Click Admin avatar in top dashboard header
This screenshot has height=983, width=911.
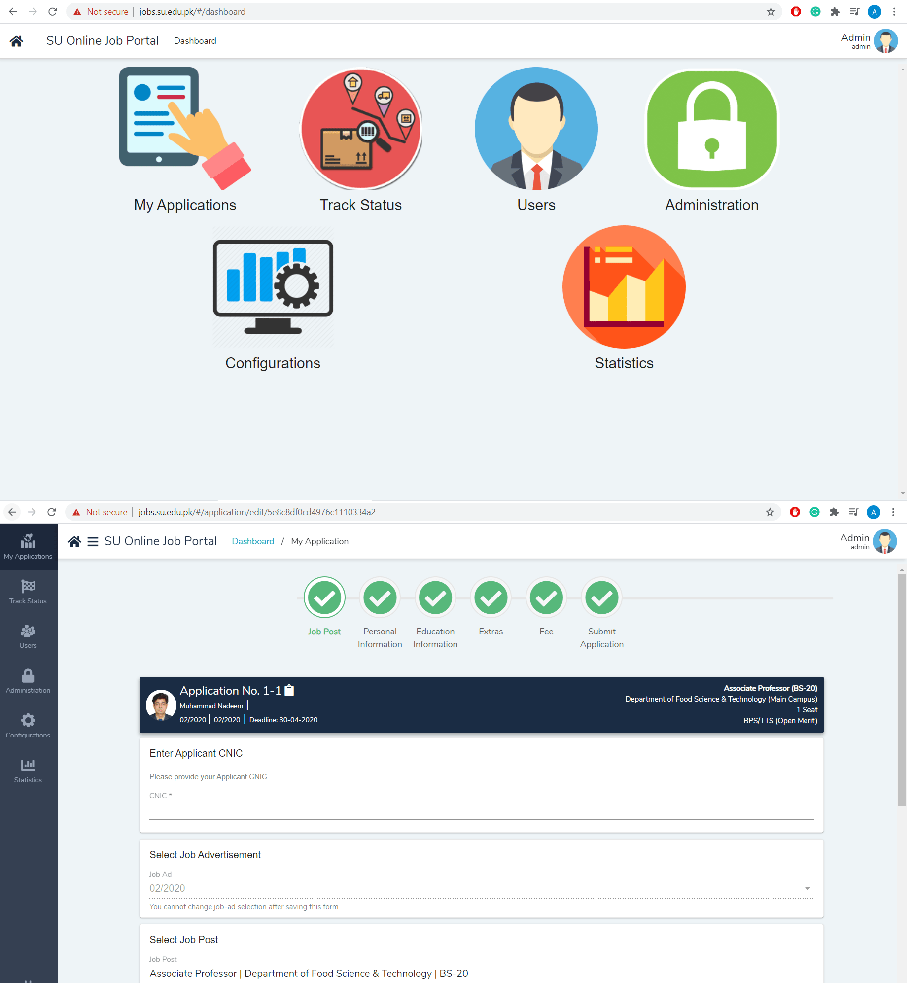(x=886, y=41)
